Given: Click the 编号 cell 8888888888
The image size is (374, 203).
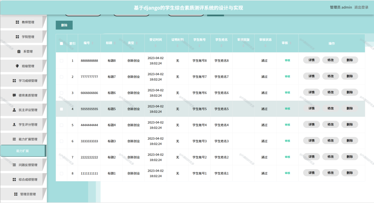Looking at the screenshot, I should tap(89, 61).
